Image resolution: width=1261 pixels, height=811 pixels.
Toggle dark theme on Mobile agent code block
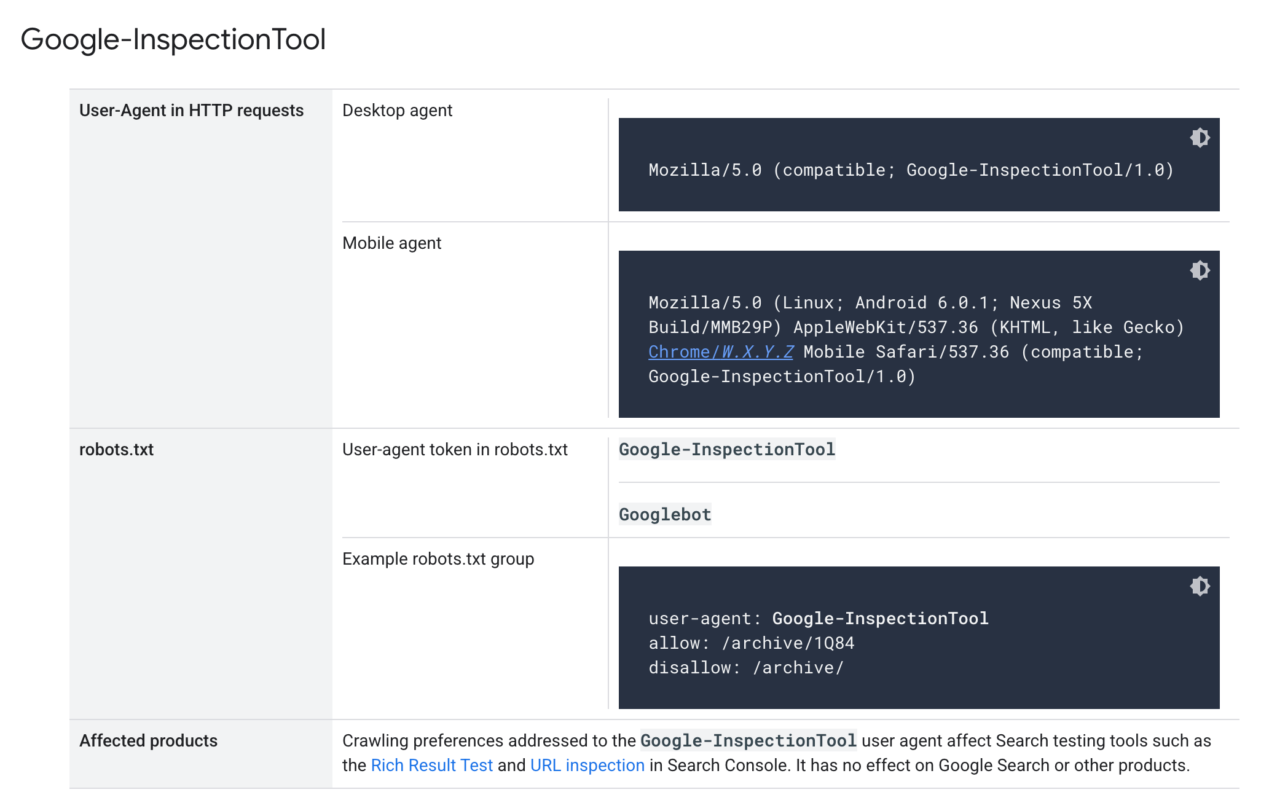pos(1200,270)
